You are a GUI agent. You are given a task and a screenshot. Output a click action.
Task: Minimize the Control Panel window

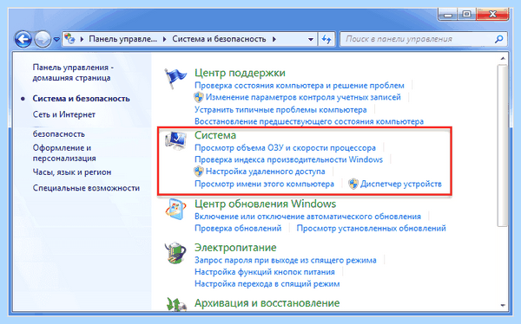[448, 14]
